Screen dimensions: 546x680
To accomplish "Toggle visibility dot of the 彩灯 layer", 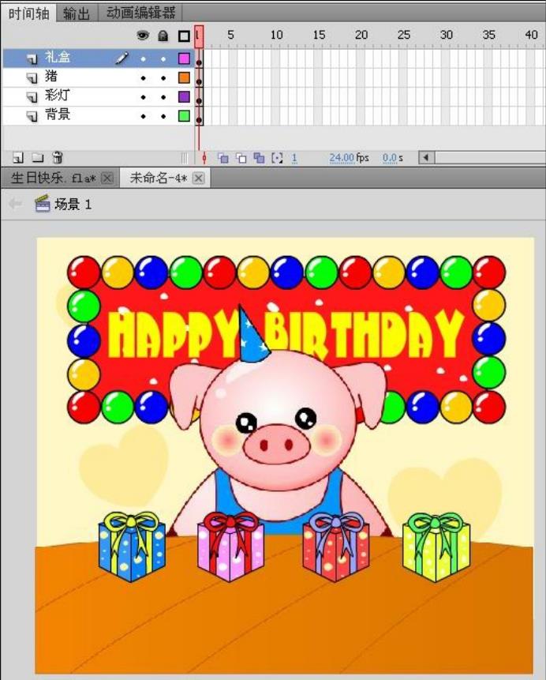I will (x=143, y=98).
